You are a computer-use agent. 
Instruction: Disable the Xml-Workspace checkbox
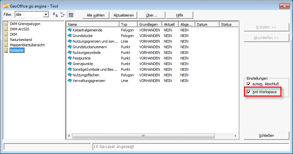tap(249, 92)
